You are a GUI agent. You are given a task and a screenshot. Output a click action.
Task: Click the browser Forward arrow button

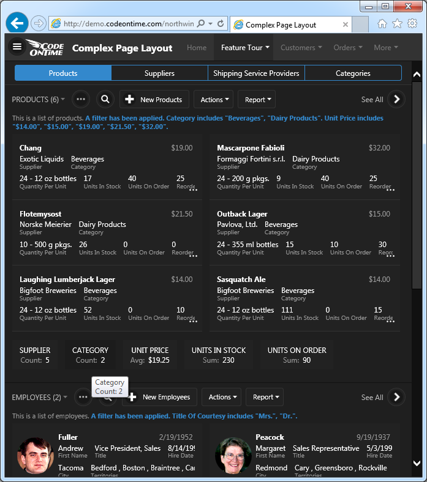pyautogui.click(x=39, y=23)
